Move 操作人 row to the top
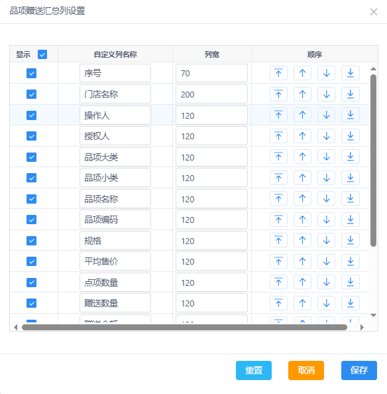Viewport: 387px width, 394px height. tap(278, 115)
